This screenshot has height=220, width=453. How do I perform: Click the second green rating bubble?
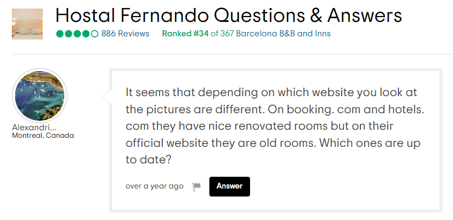pos(69,34)
